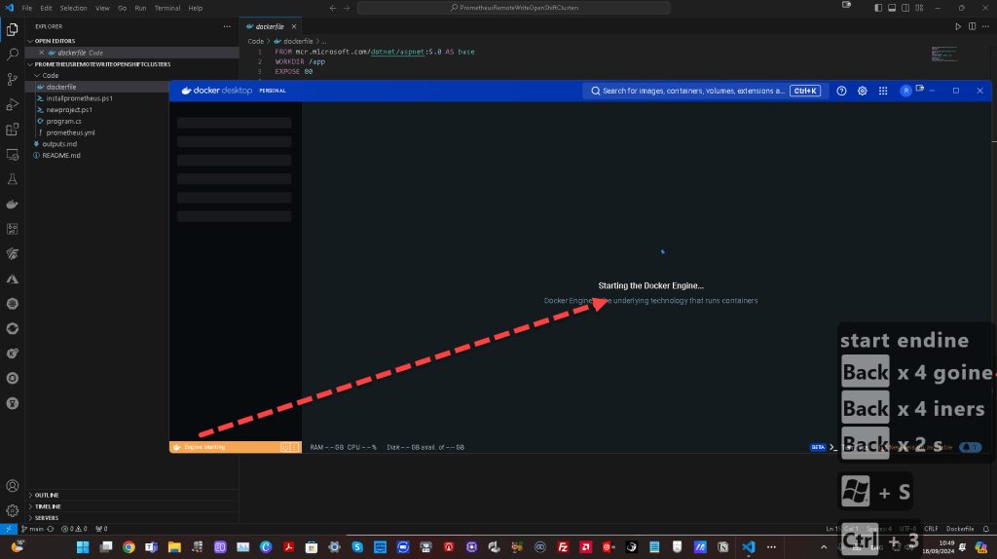Open program.cs in Explorer
Viewport: 997px width, 559px height.
click(63, 121)
